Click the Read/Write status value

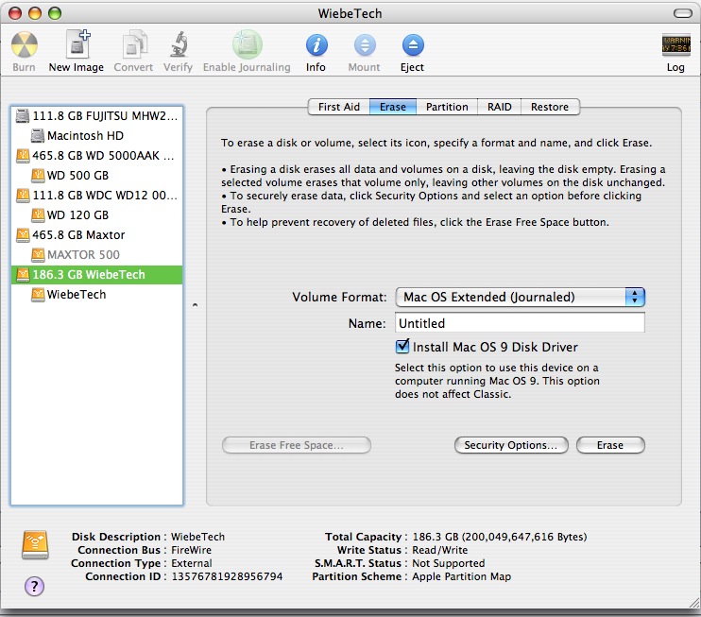coord(440,550)
